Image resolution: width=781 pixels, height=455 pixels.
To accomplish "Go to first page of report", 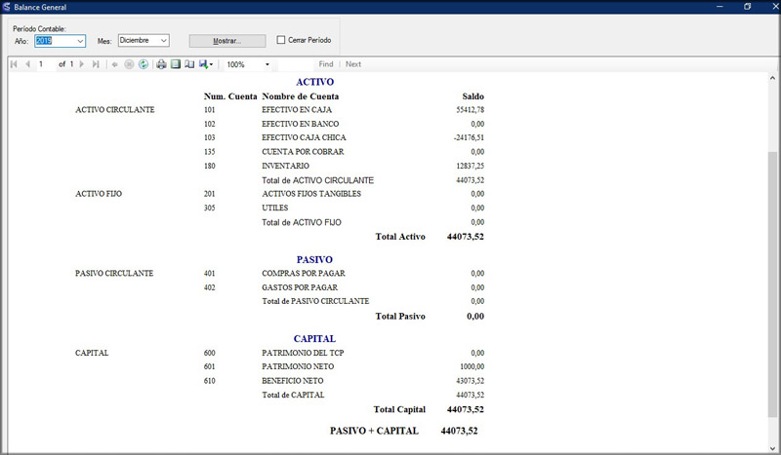I will point(14,64).
